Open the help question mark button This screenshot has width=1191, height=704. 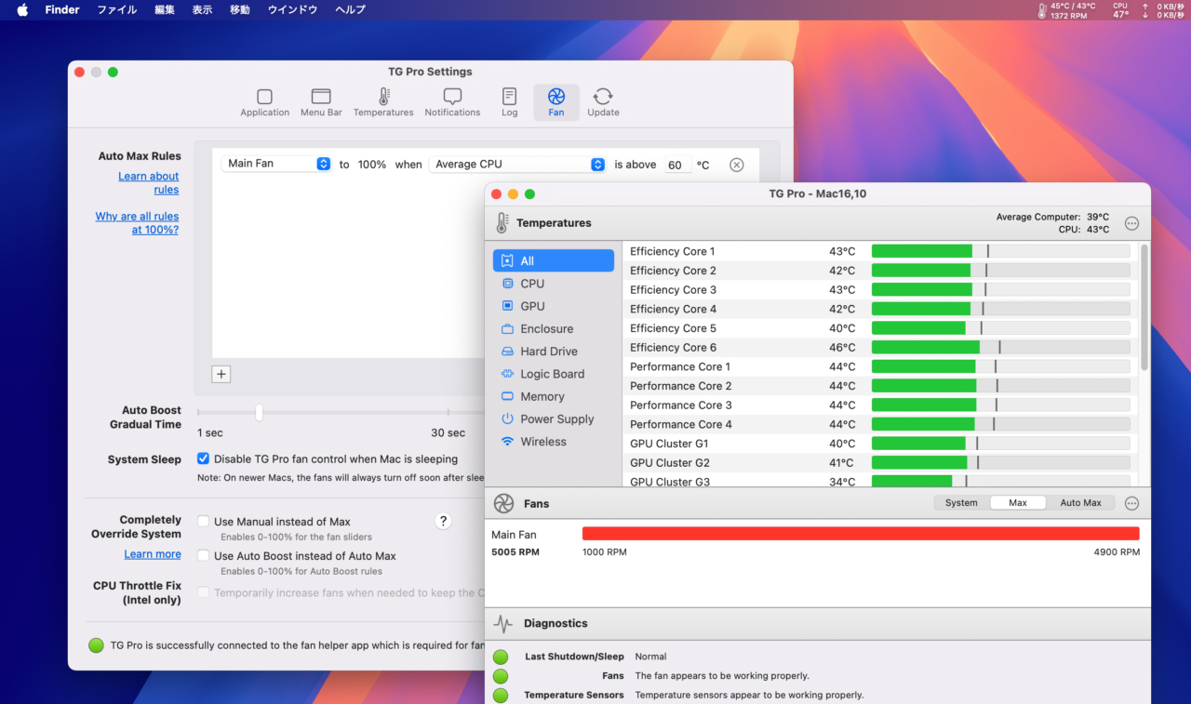(444, 521)
